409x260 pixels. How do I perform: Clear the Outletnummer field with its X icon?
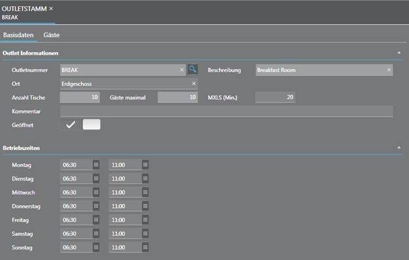[x=182, y=70]
